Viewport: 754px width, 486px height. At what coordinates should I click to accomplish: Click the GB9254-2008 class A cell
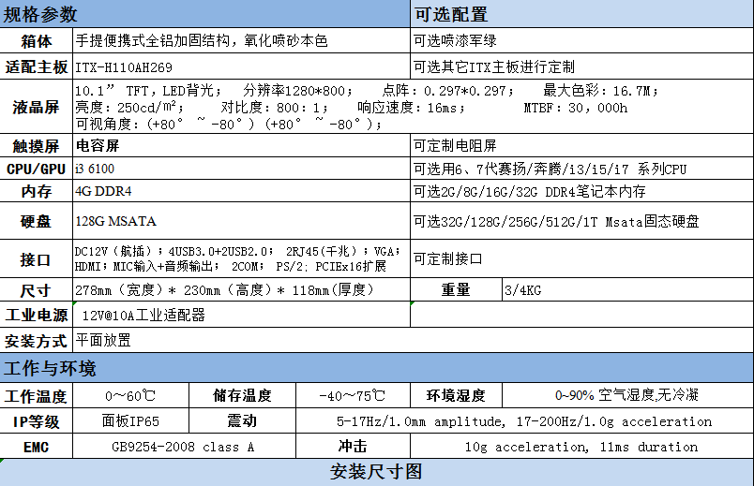pos(183,447)
